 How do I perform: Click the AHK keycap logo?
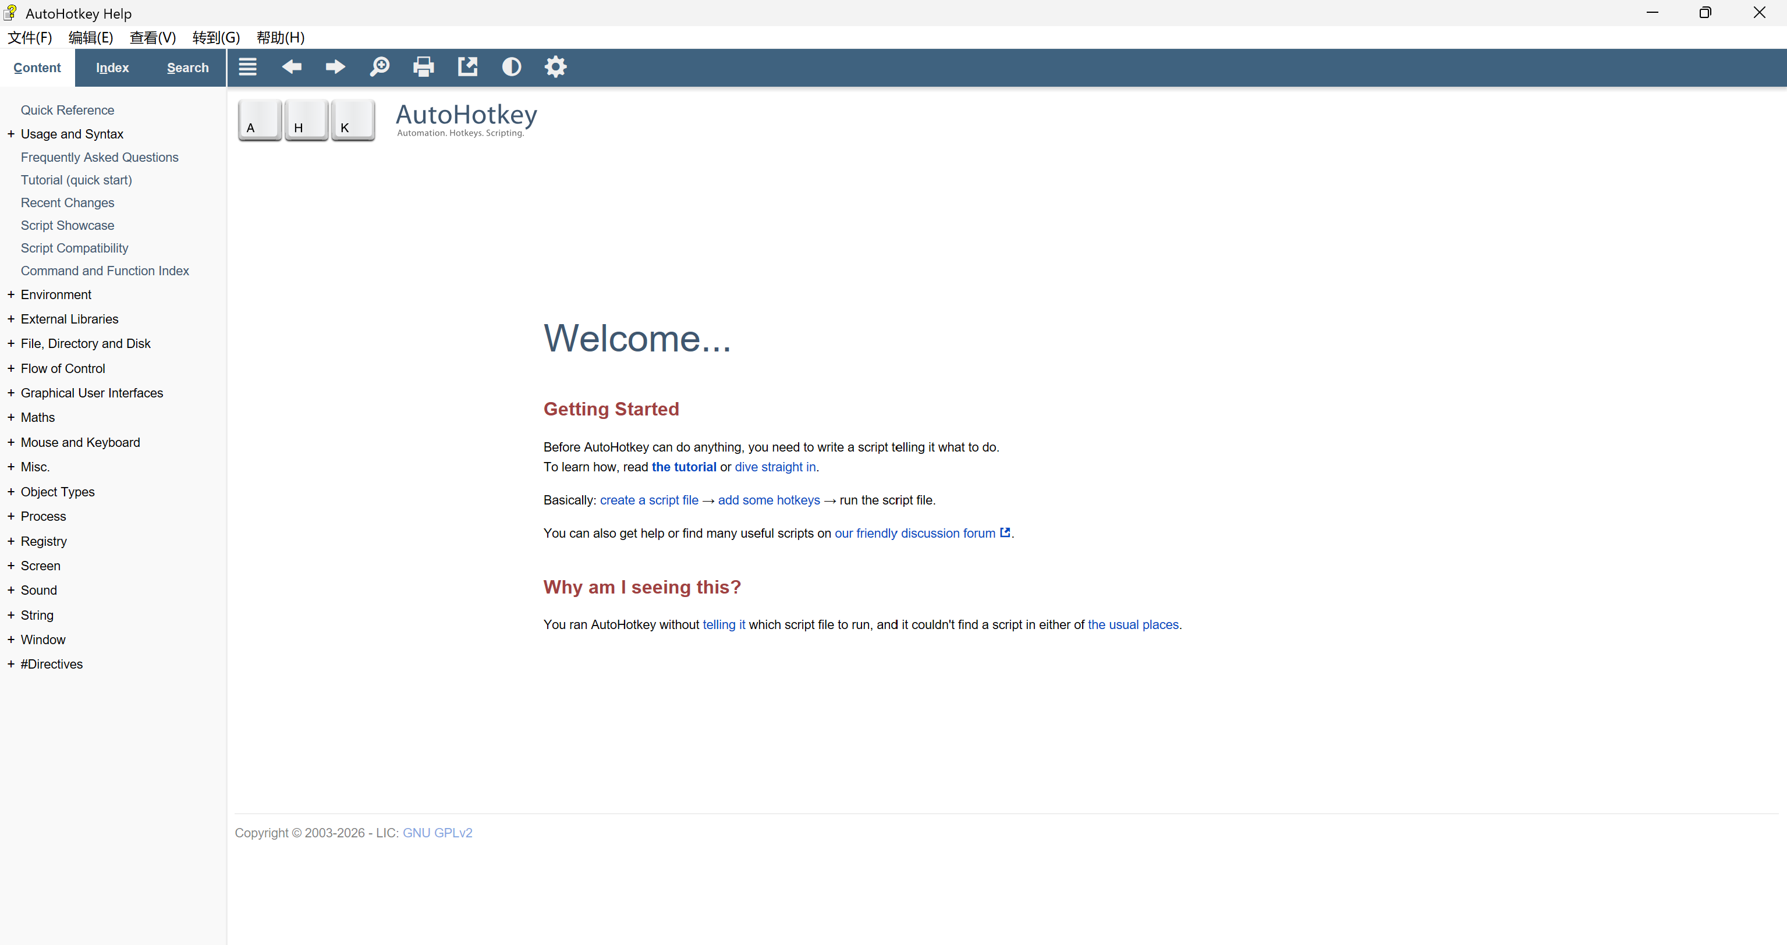(307, 120)
